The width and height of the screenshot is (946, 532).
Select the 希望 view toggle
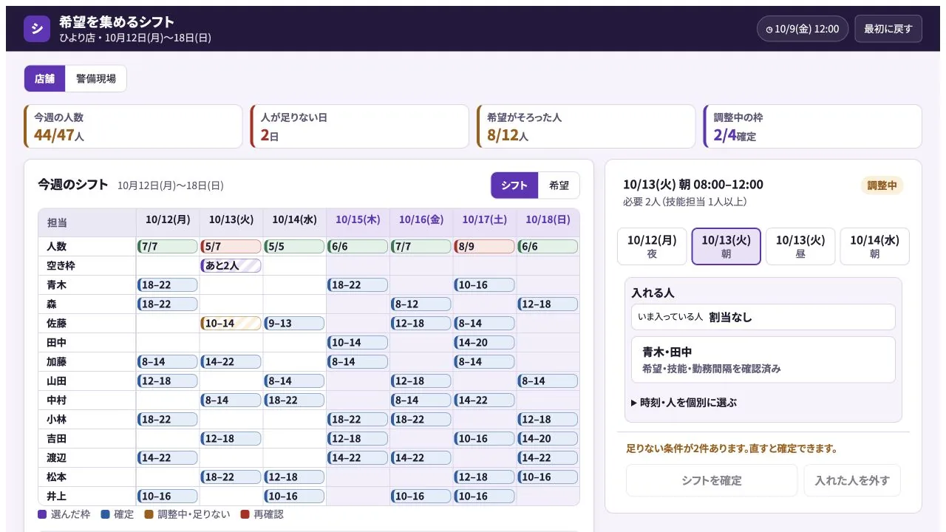tap(559, 185)
